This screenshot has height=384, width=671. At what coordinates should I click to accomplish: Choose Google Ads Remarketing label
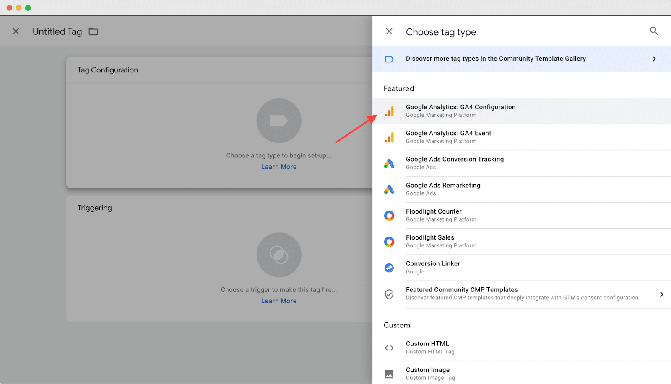[443, 185]
